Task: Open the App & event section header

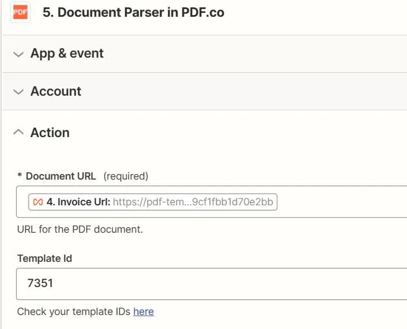Action: (x=67, y=54)
